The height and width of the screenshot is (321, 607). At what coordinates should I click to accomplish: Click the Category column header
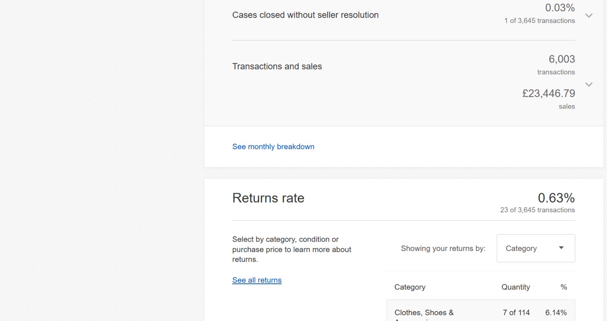click(410, 287)
